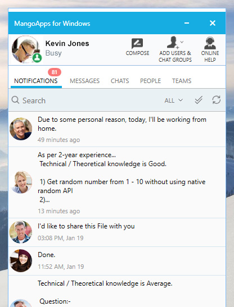Screen dimensions: 234x307
Task: Switch to the Teams tab
Action: (182, 81)
